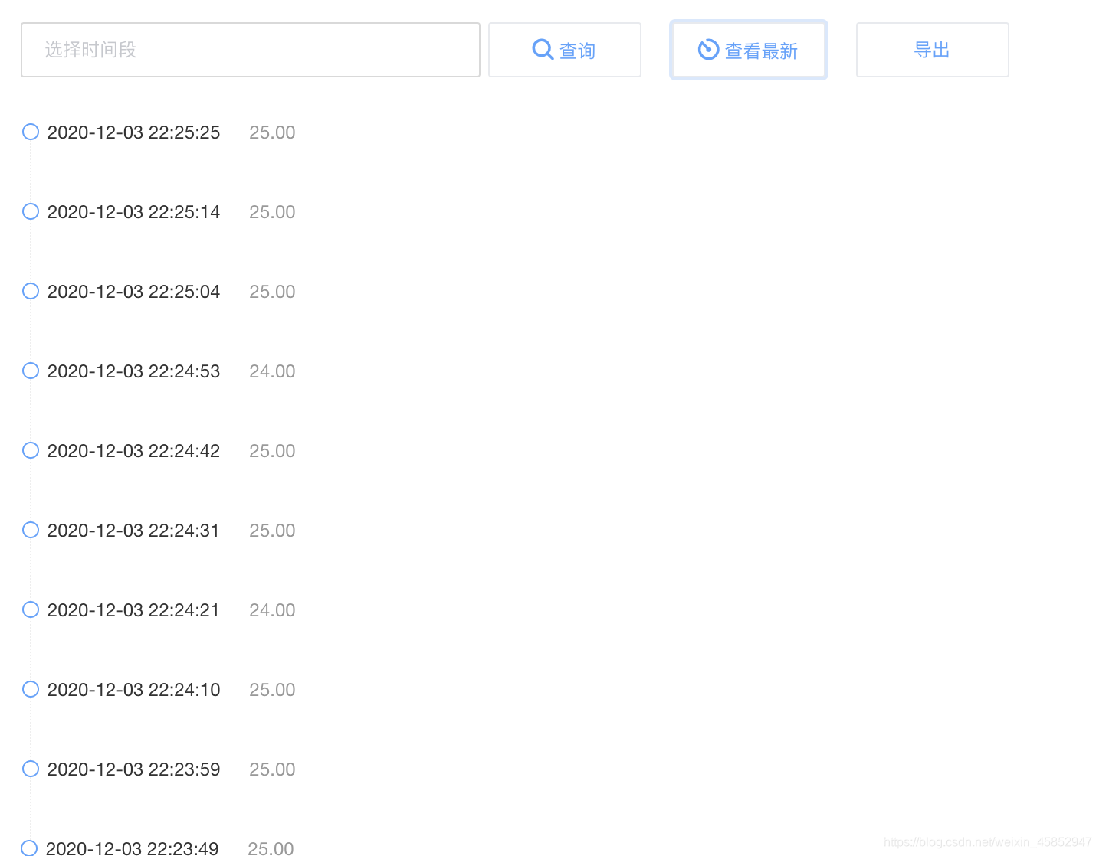This screenshot has height=856, width=1099.
Task: Click the clock icon inside 查看最新 button
Action: (x=708, y=49)
